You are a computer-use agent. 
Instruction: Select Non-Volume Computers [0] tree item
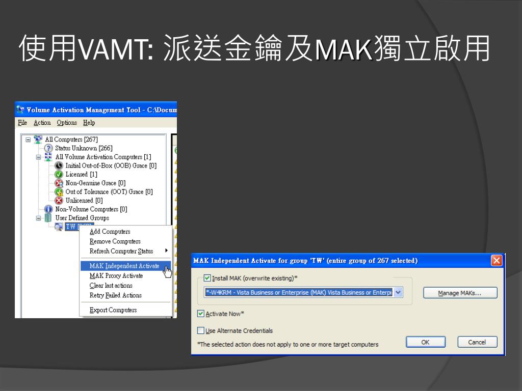91,209
